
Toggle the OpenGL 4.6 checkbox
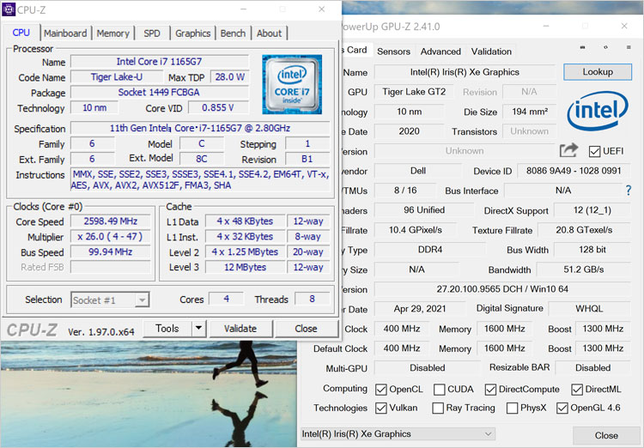tap(562, 409)
